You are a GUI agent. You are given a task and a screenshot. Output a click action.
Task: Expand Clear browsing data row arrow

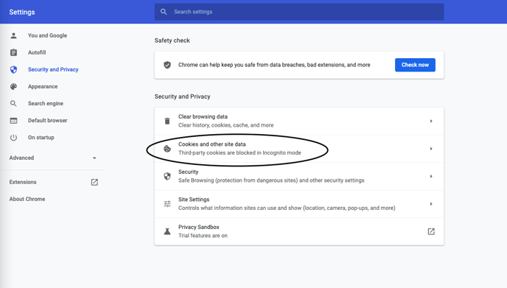coord(431,121)
